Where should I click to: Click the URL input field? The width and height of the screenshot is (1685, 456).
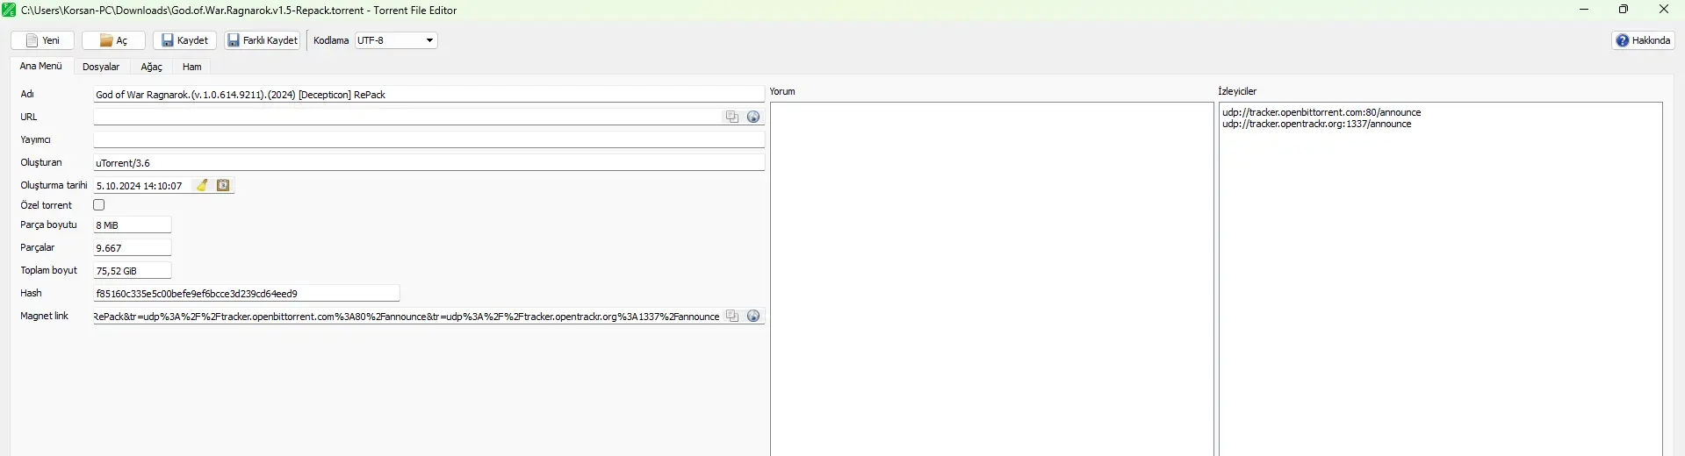tap(407, 117)
